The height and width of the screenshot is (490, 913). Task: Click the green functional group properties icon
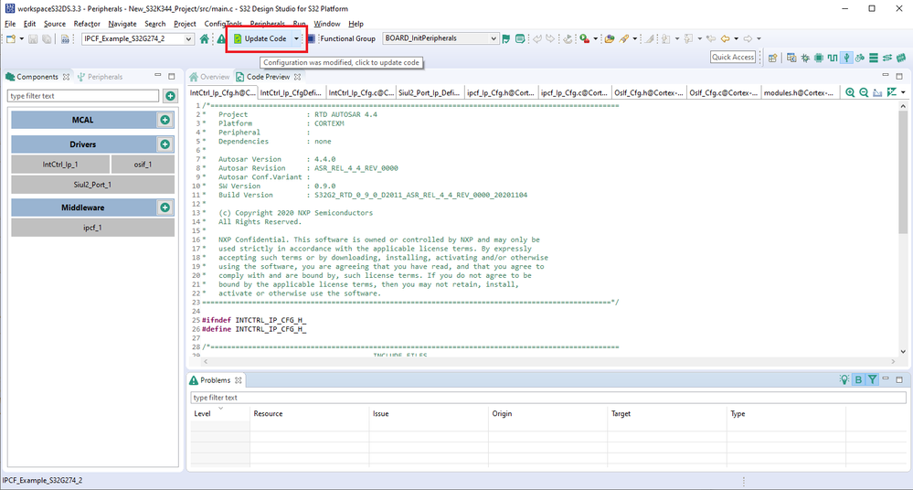tap(520, 38)
